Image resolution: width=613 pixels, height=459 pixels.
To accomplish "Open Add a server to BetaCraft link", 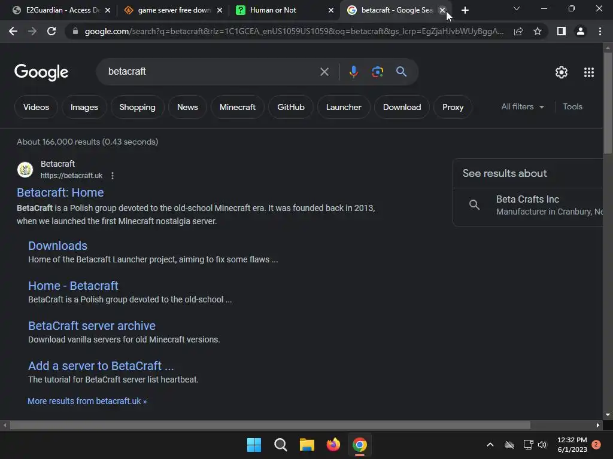I will (x=101, y=366).
